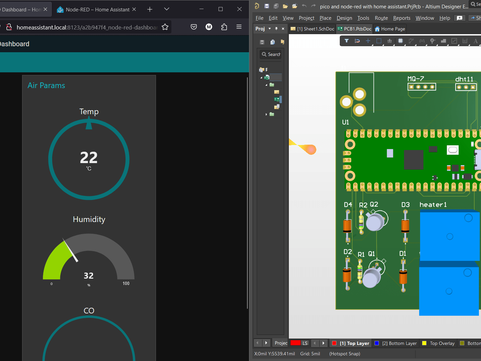Select the Place Component tool
The height and width of the screenshot is (361, 481).
pyautogui.click(x=401, y=41)
